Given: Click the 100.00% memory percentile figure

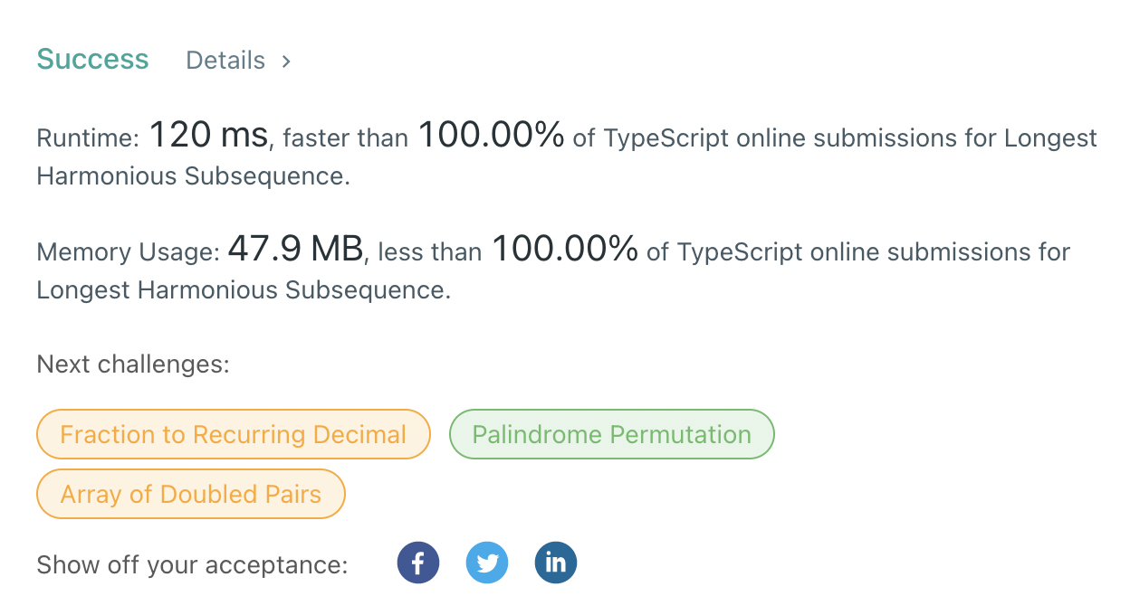Looking at the screenshot, I should tap(565, 249).
